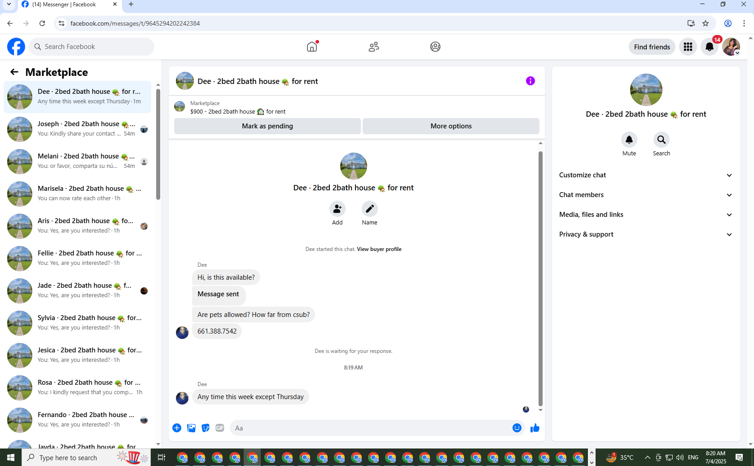Image resolution: width=754 pixels, height=466 pixels.
Task: Click the Facebook logo icon
Action: pyautogui.click(x=16, y=47)
